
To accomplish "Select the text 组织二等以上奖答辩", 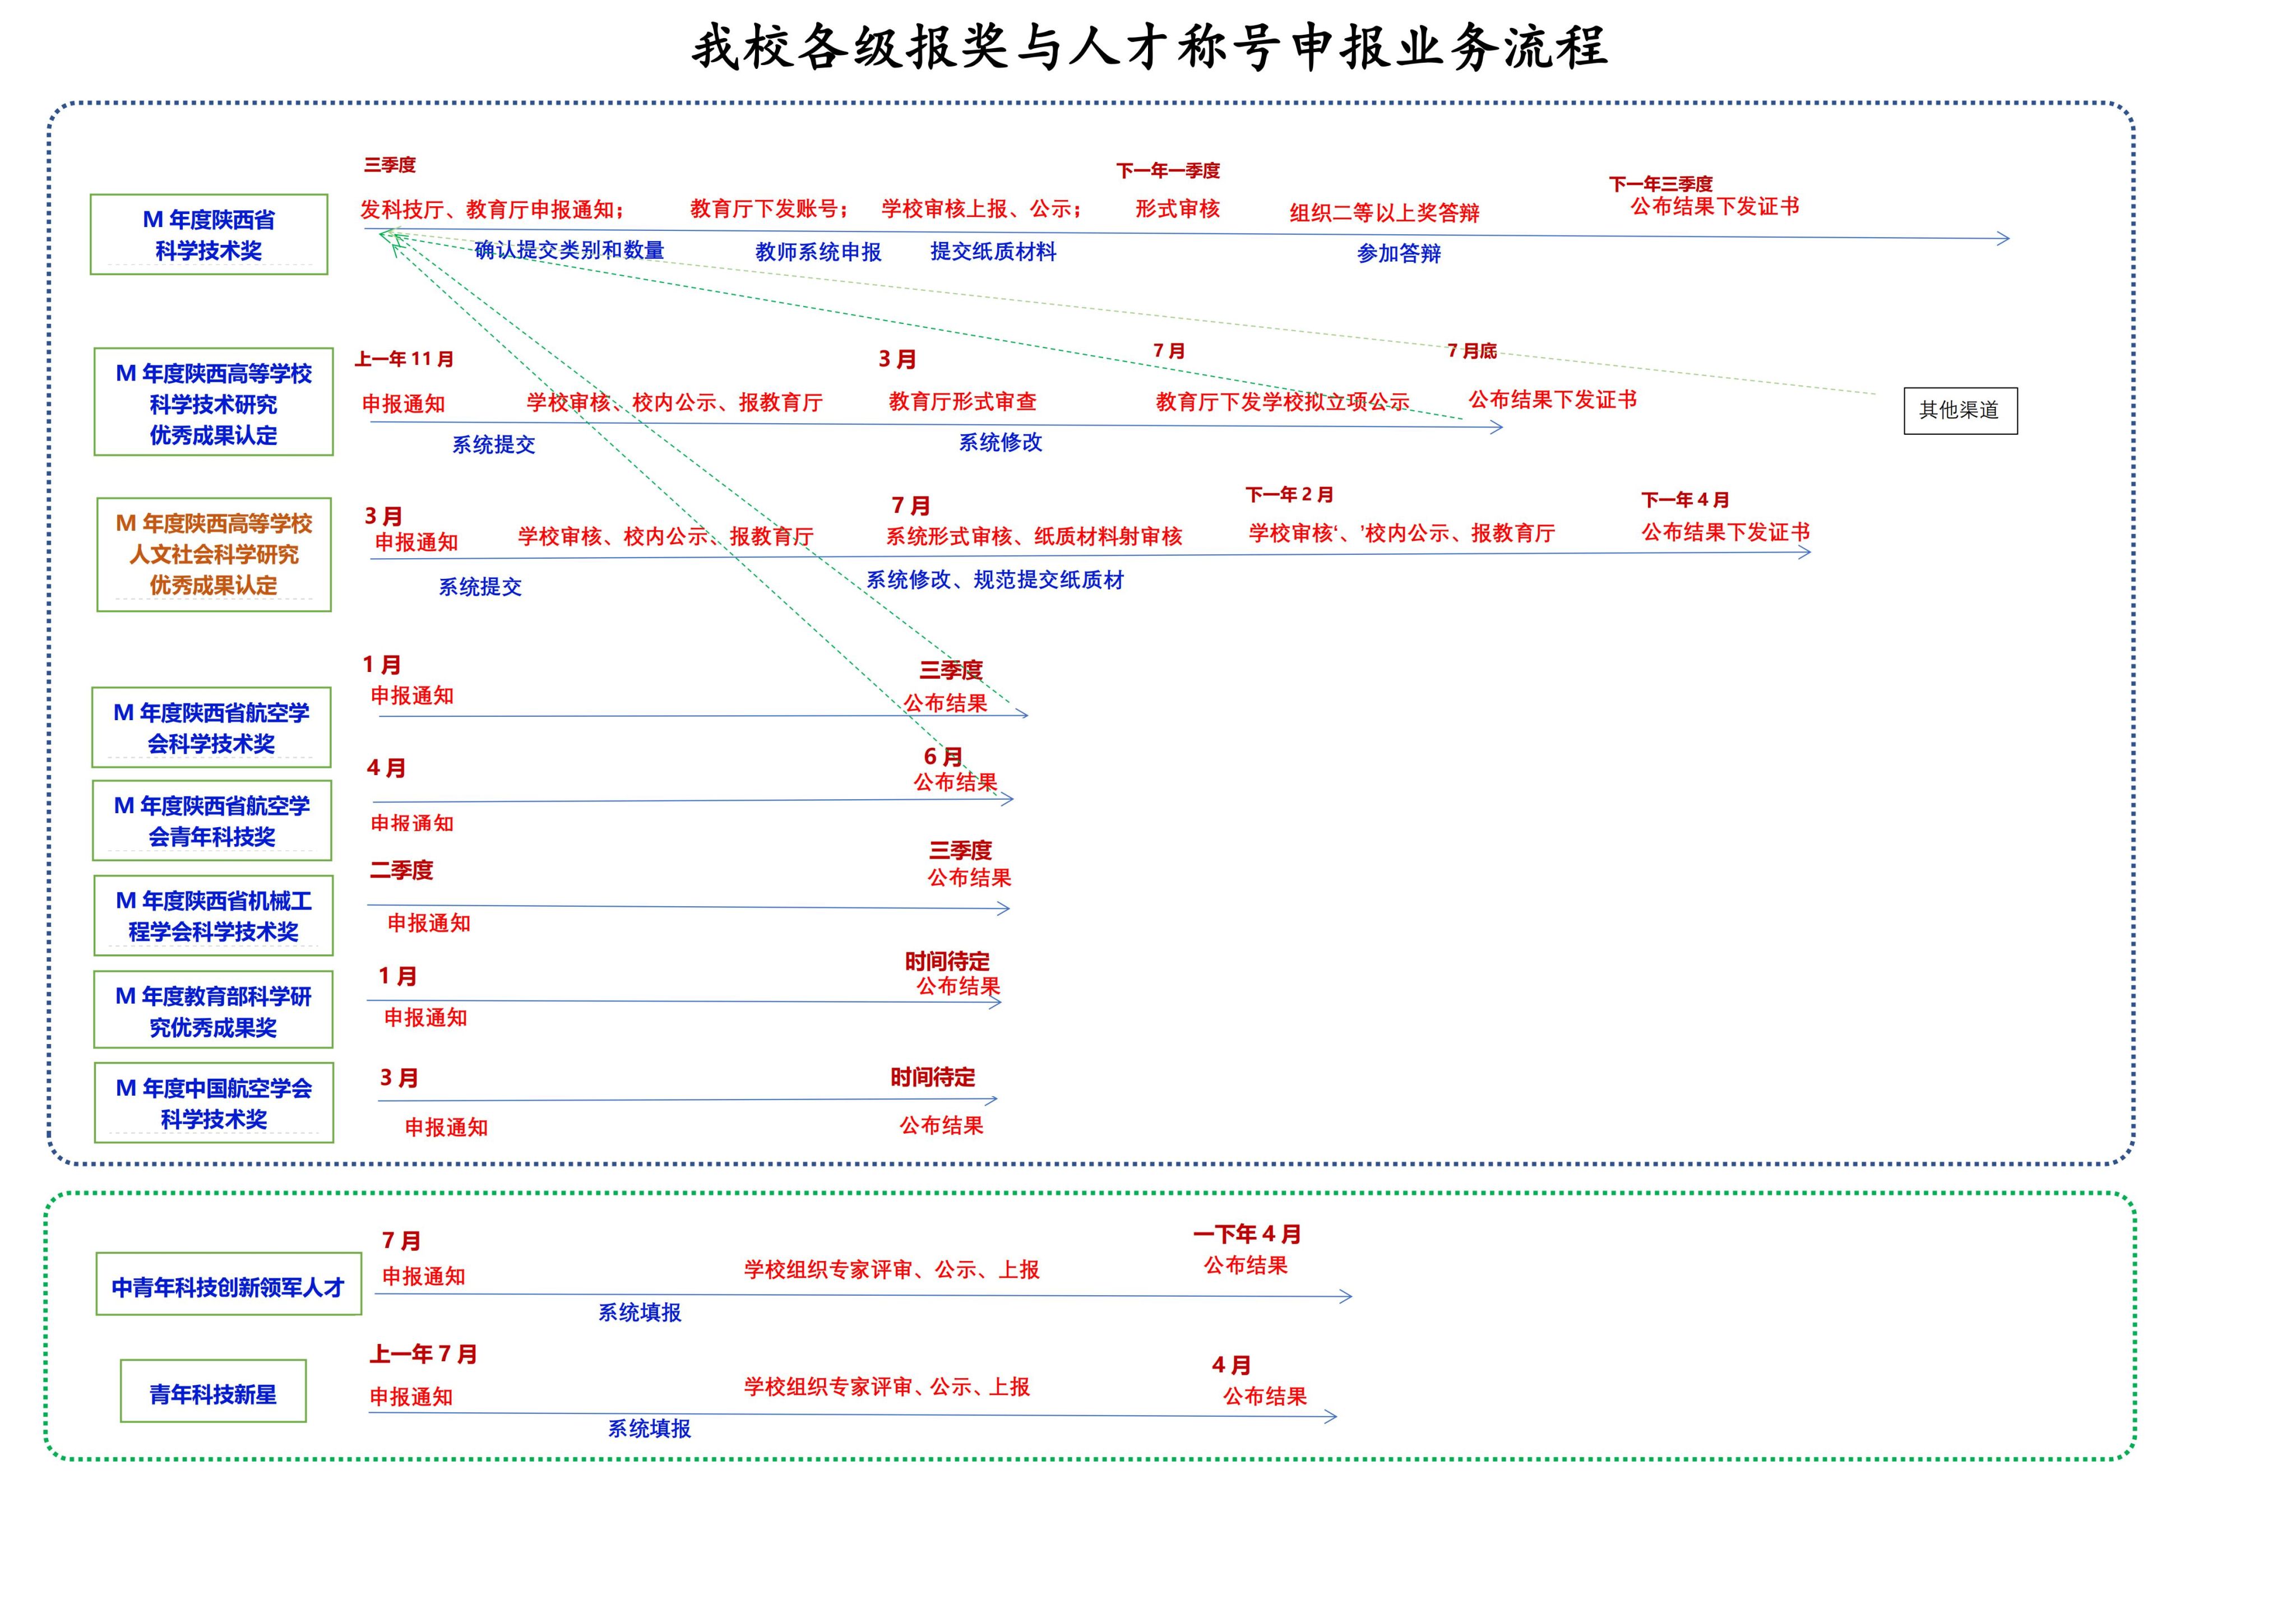I will (x=1384, y=212).
